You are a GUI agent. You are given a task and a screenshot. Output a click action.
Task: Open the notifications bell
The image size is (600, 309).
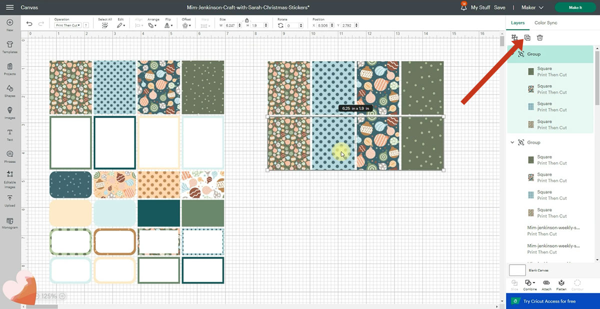(x=463, y=7)
